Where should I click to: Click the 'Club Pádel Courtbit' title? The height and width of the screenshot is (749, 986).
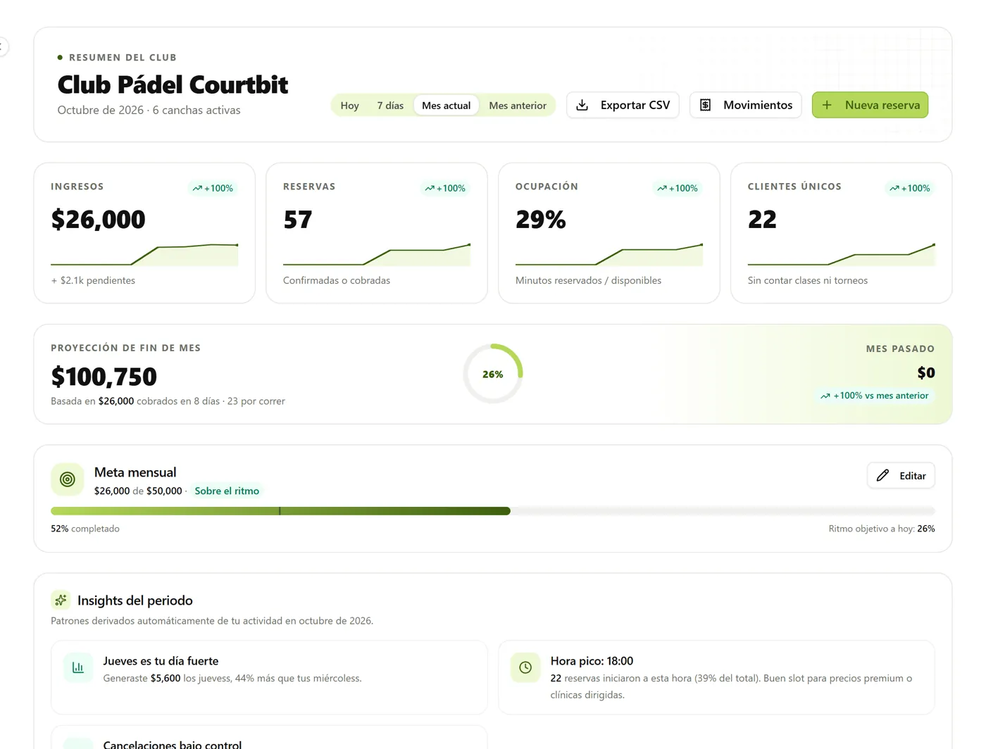pyautogui.click(x=173, y=84)
